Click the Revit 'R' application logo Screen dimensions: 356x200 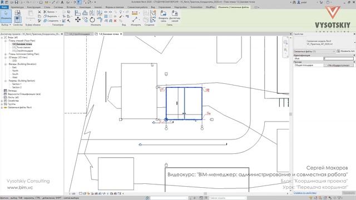point(2,2)
